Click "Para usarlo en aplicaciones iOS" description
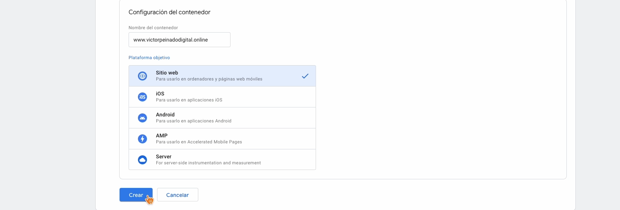Screen dimensions: 620x210 coord(189,100)
